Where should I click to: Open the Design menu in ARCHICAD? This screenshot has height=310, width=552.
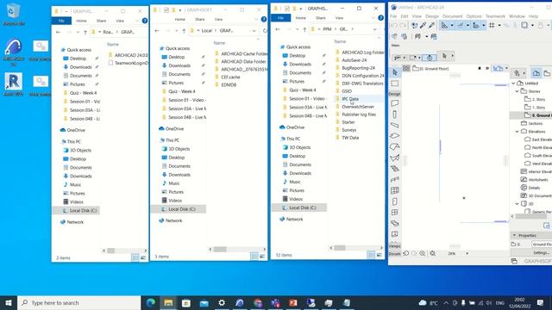(x=432, y=16)
